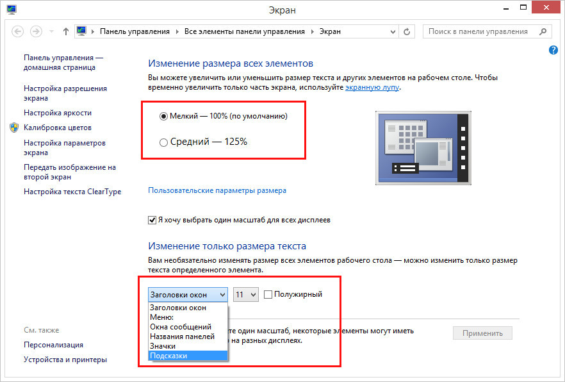Click the Экран breadcrumb
This screenshot has height=382, width=565.
pyautogui.click(x=330, y=31)
